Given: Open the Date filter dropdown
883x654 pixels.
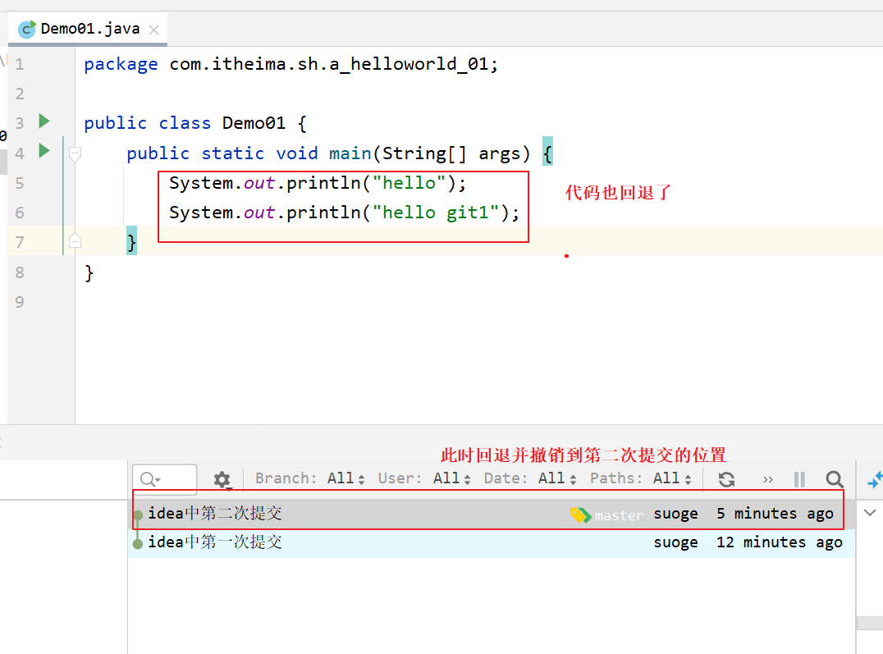Looking at the screenshot, I should tap(529, 478).
